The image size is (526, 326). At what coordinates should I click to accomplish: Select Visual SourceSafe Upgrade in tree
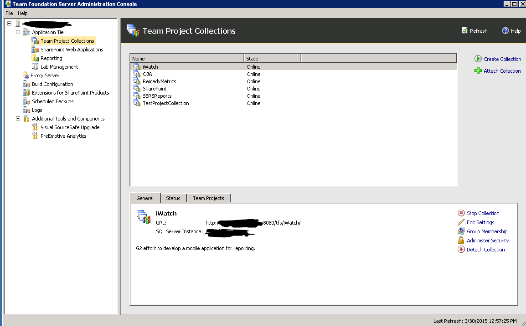70,127
